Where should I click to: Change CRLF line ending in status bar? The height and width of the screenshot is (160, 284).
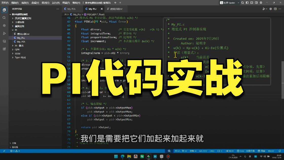pos(212,151)
